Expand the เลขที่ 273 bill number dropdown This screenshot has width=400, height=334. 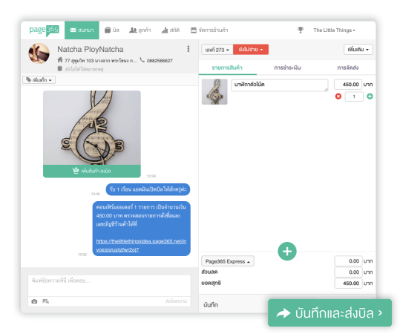217,50
